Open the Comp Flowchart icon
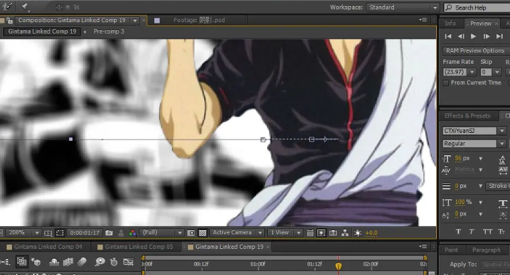The image size is (510, 275). 345,233
